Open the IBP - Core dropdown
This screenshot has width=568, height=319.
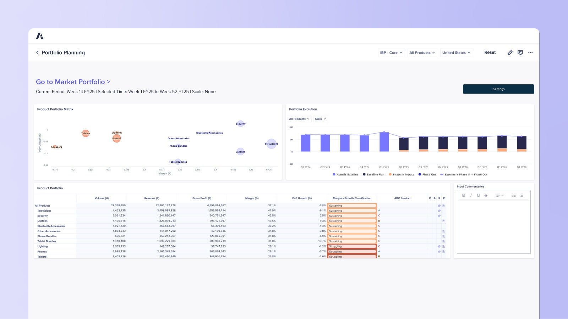[x=392, y=52]
